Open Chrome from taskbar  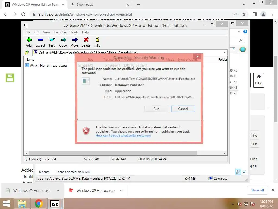(39, 204)
